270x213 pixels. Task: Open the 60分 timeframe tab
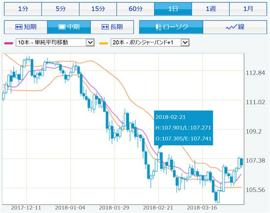(x=136, y=9)
